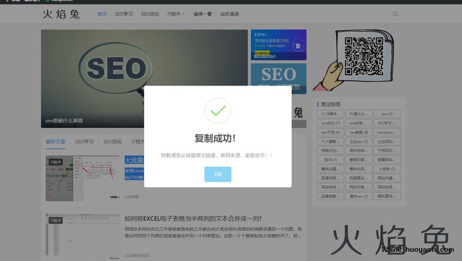Open the search magnifier icon in header
The height and width of the screenshot is (261, 462).
[x=395, y=14]
